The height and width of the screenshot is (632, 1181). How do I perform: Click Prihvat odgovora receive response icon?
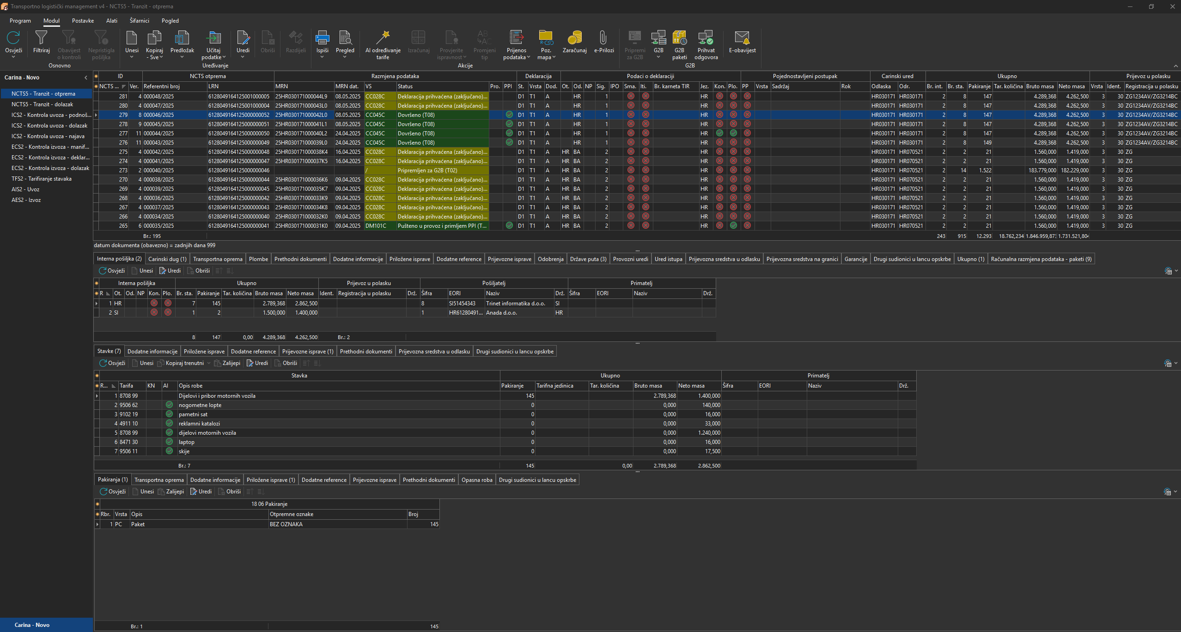tap(706, 37)
